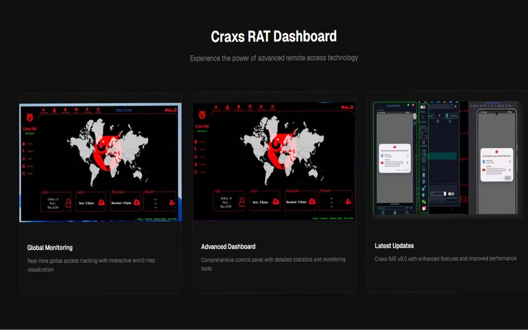Open the FPS dropdown
This screenshot has width=528, height=330.
click(x=424, y=137)
